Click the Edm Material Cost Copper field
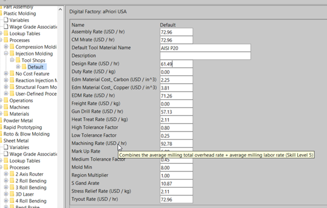 (x=177, y=88)
